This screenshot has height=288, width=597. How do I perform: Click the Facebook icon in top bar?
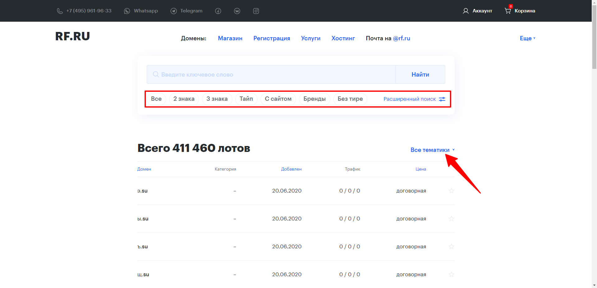coord(218,11)
